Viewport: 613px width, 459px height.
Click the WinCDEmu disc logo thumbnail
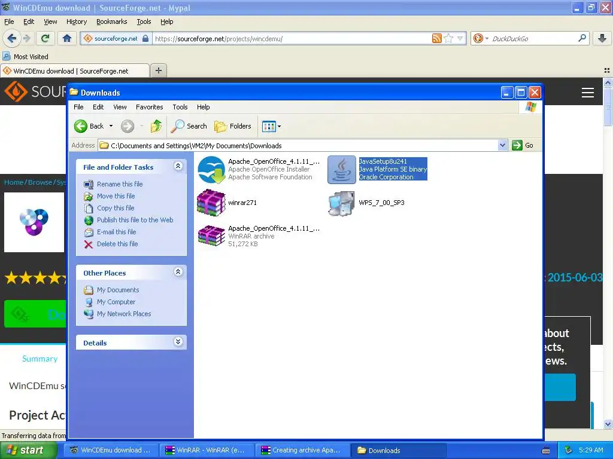(x=34, y=222)
